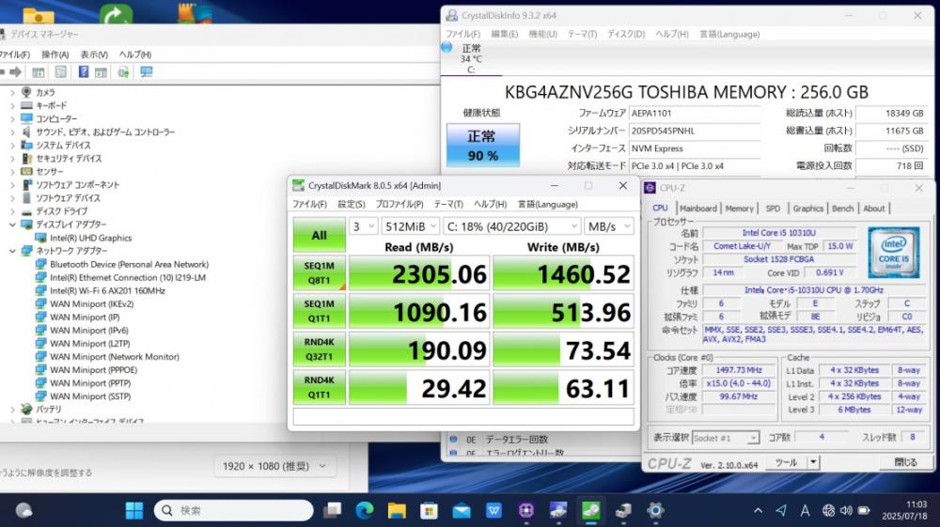940x527 pixels.
Task: Switch to the Memory tab in CPU-Z
Action: click(739, 209)
